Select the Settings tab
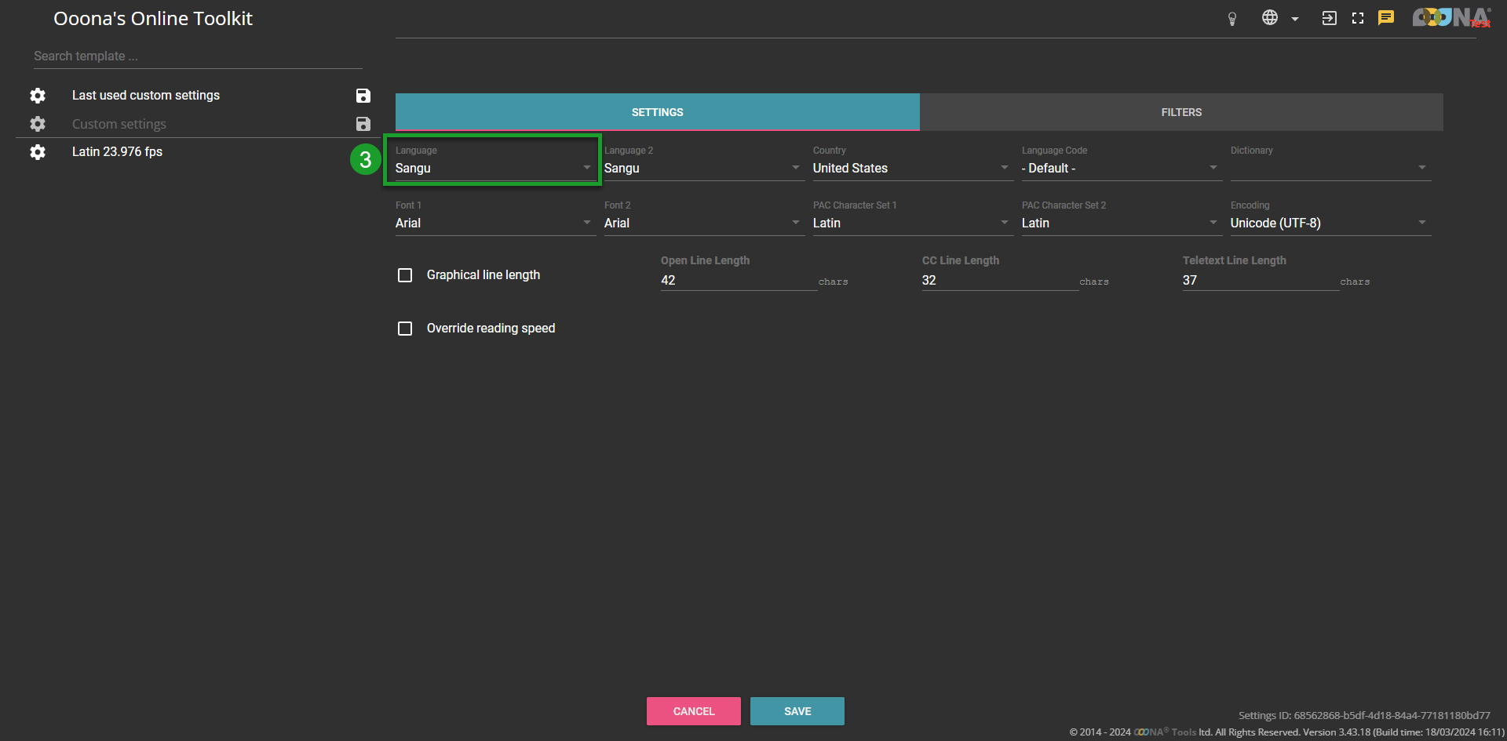 click(x=657, y=112)
